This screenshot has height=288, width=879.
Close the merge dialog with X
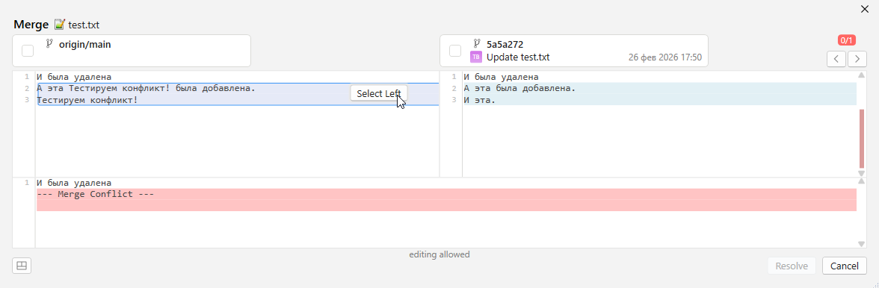pyautogui.click(x=865, y=8)
